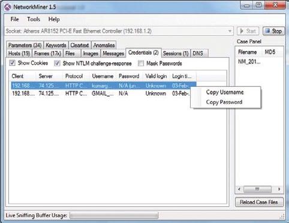Open the Tools menu
Image resolution: width=289 pixels, height=223 pixels.
pyautogui.click(x=34, y=19)
